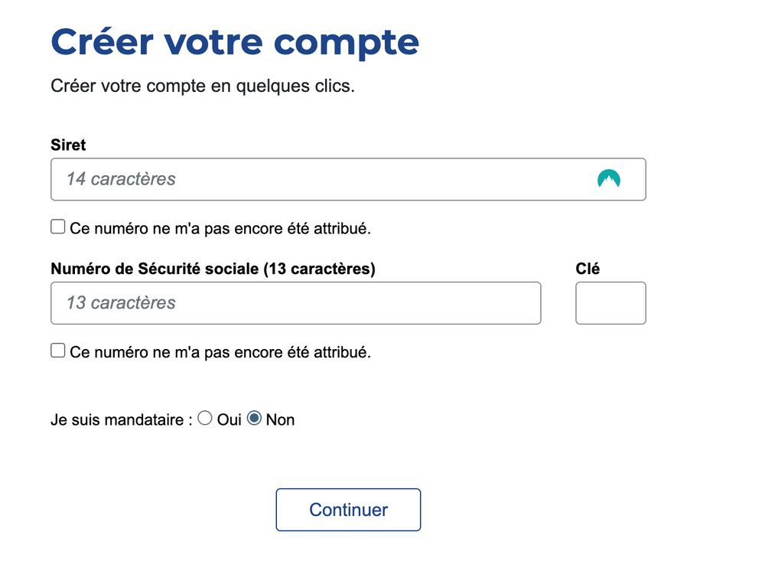Focus the Siret input field
Screen dimensions: 765x571
348,179
